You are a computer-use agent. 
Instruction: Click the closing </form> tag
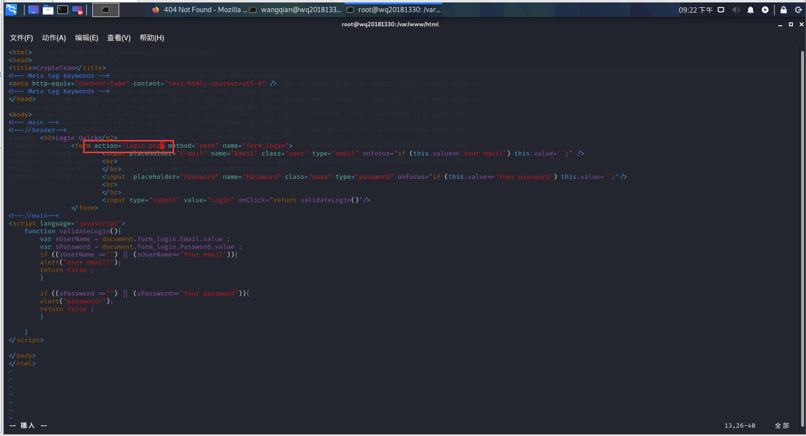point(85,208)
